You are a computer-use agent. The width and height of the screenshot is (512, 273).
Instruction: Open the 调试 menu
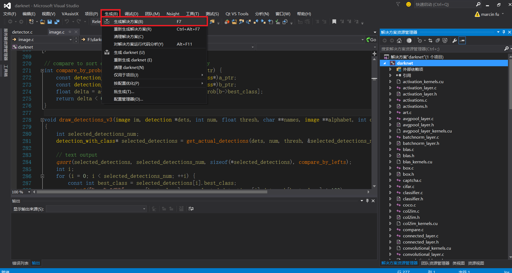(131, 14)
